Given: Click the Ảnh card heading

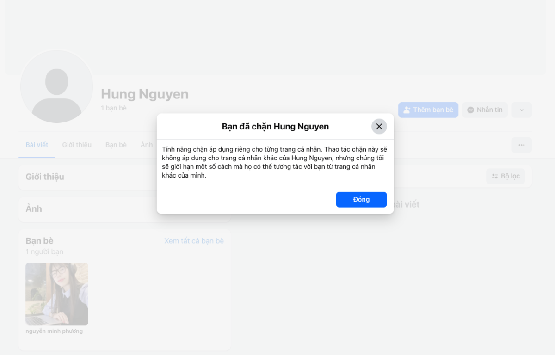Looking at the screenshot, I should click(34, 209).
